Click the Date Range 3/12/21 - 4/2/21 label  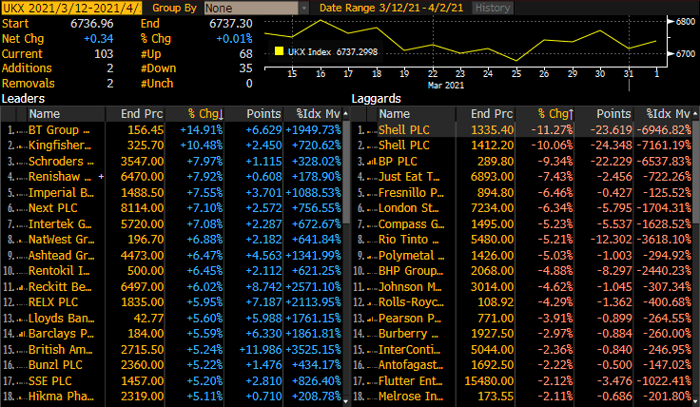click(392, 8)
